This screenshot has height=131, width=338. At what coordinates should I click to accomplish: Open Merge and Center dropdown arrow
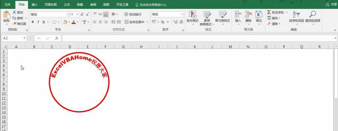[x=147, y=22]
